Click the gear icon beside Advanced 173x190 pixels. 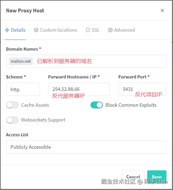pos(110,30)
